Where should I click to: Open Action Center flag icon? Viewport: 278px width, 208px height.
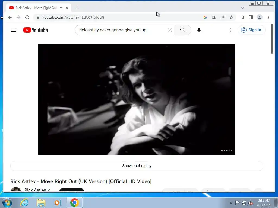237,203
